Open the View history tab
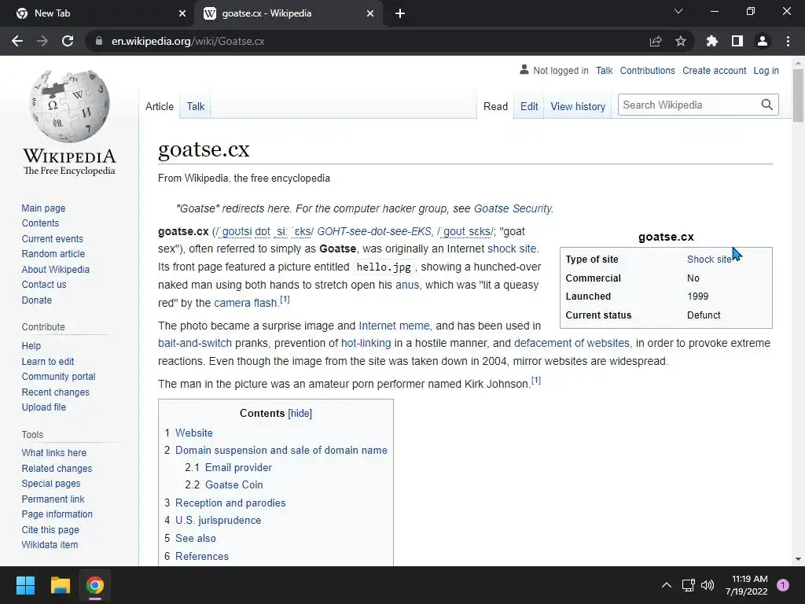The image size is (805, 604). (x=578, y=106)
